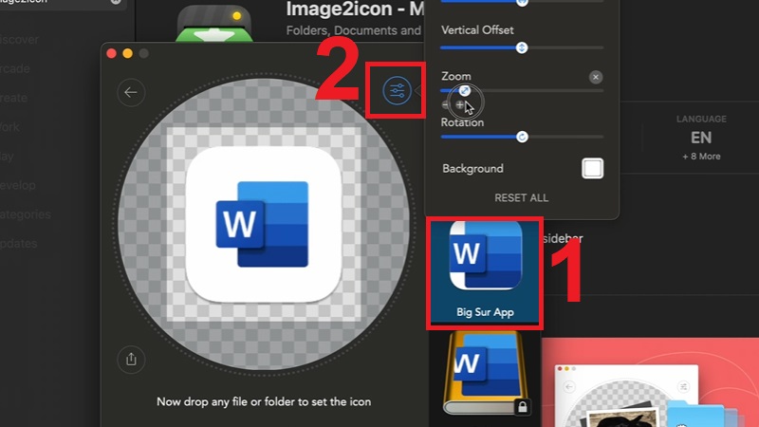
Task: Open Image2icon app icon in App Store
Action: coord(213,22)
